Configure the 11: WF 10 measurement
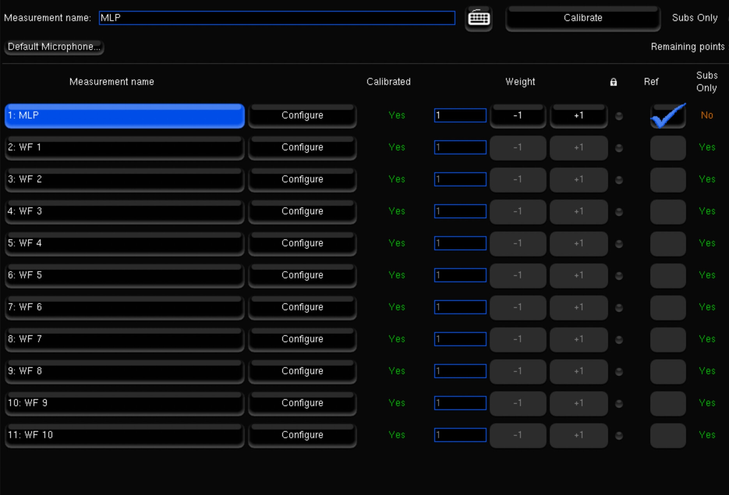This screenshot has width=729, height=495. tap(303, 435)
